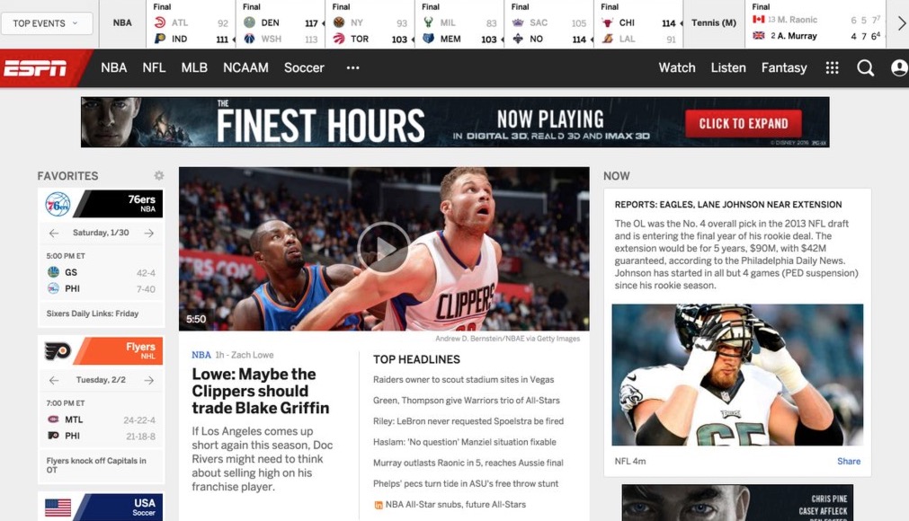Open Raiders owner Vegas stadium headline
Viewport: 909px width, 521px height.
[463, 380]
